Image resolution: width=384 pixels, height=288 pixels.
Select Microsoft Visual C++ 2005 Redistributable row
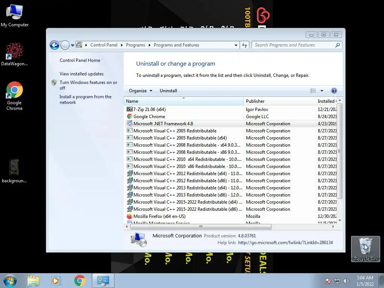pyautogui.click(x=231, y=131)
